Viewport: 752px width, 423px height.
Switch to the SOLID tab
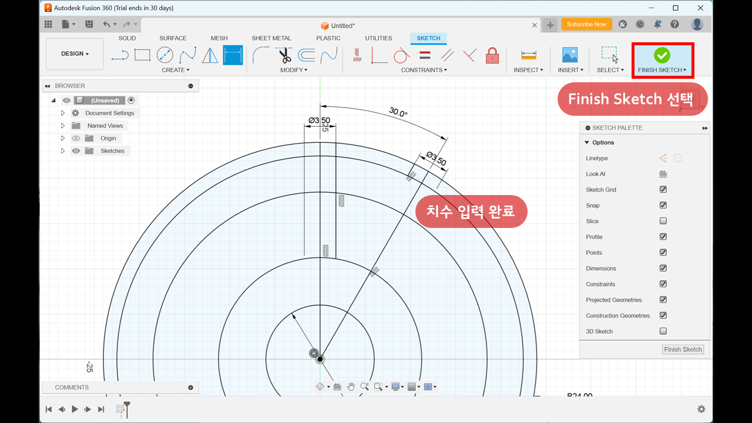coord(127,38)
